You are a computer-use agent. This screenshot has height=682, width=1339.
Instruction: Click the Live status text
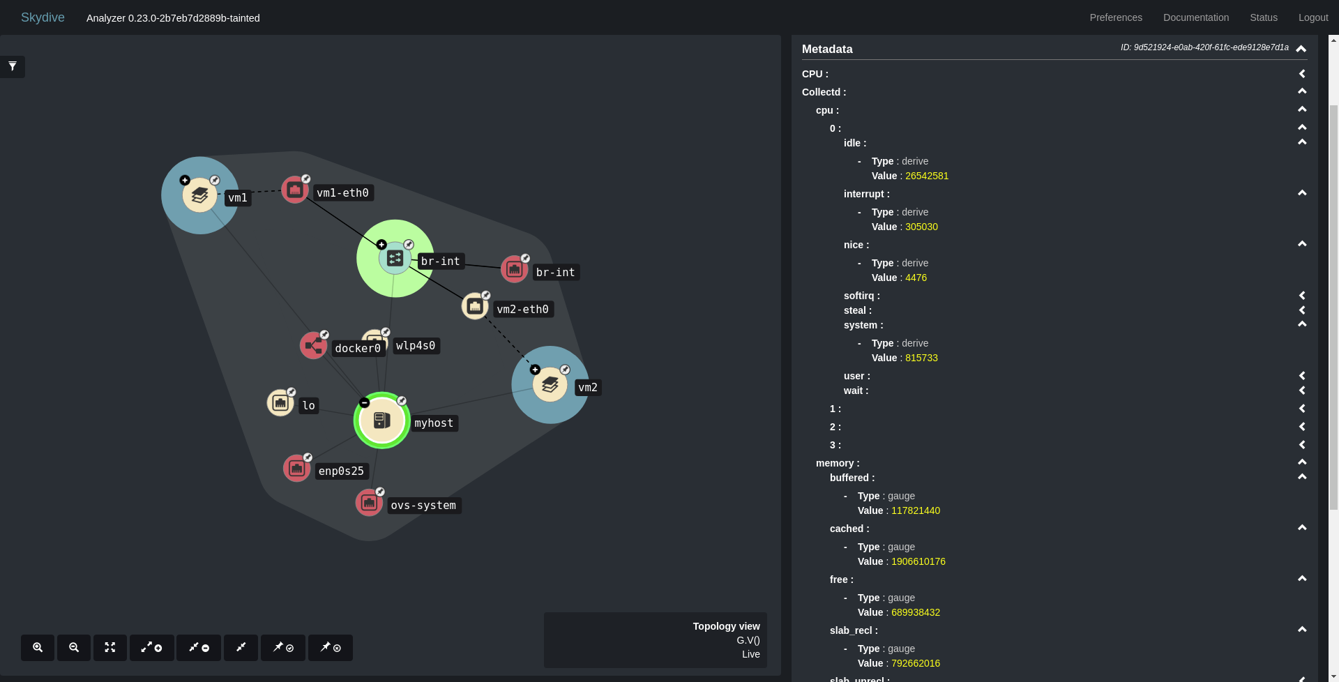(751, 654)
